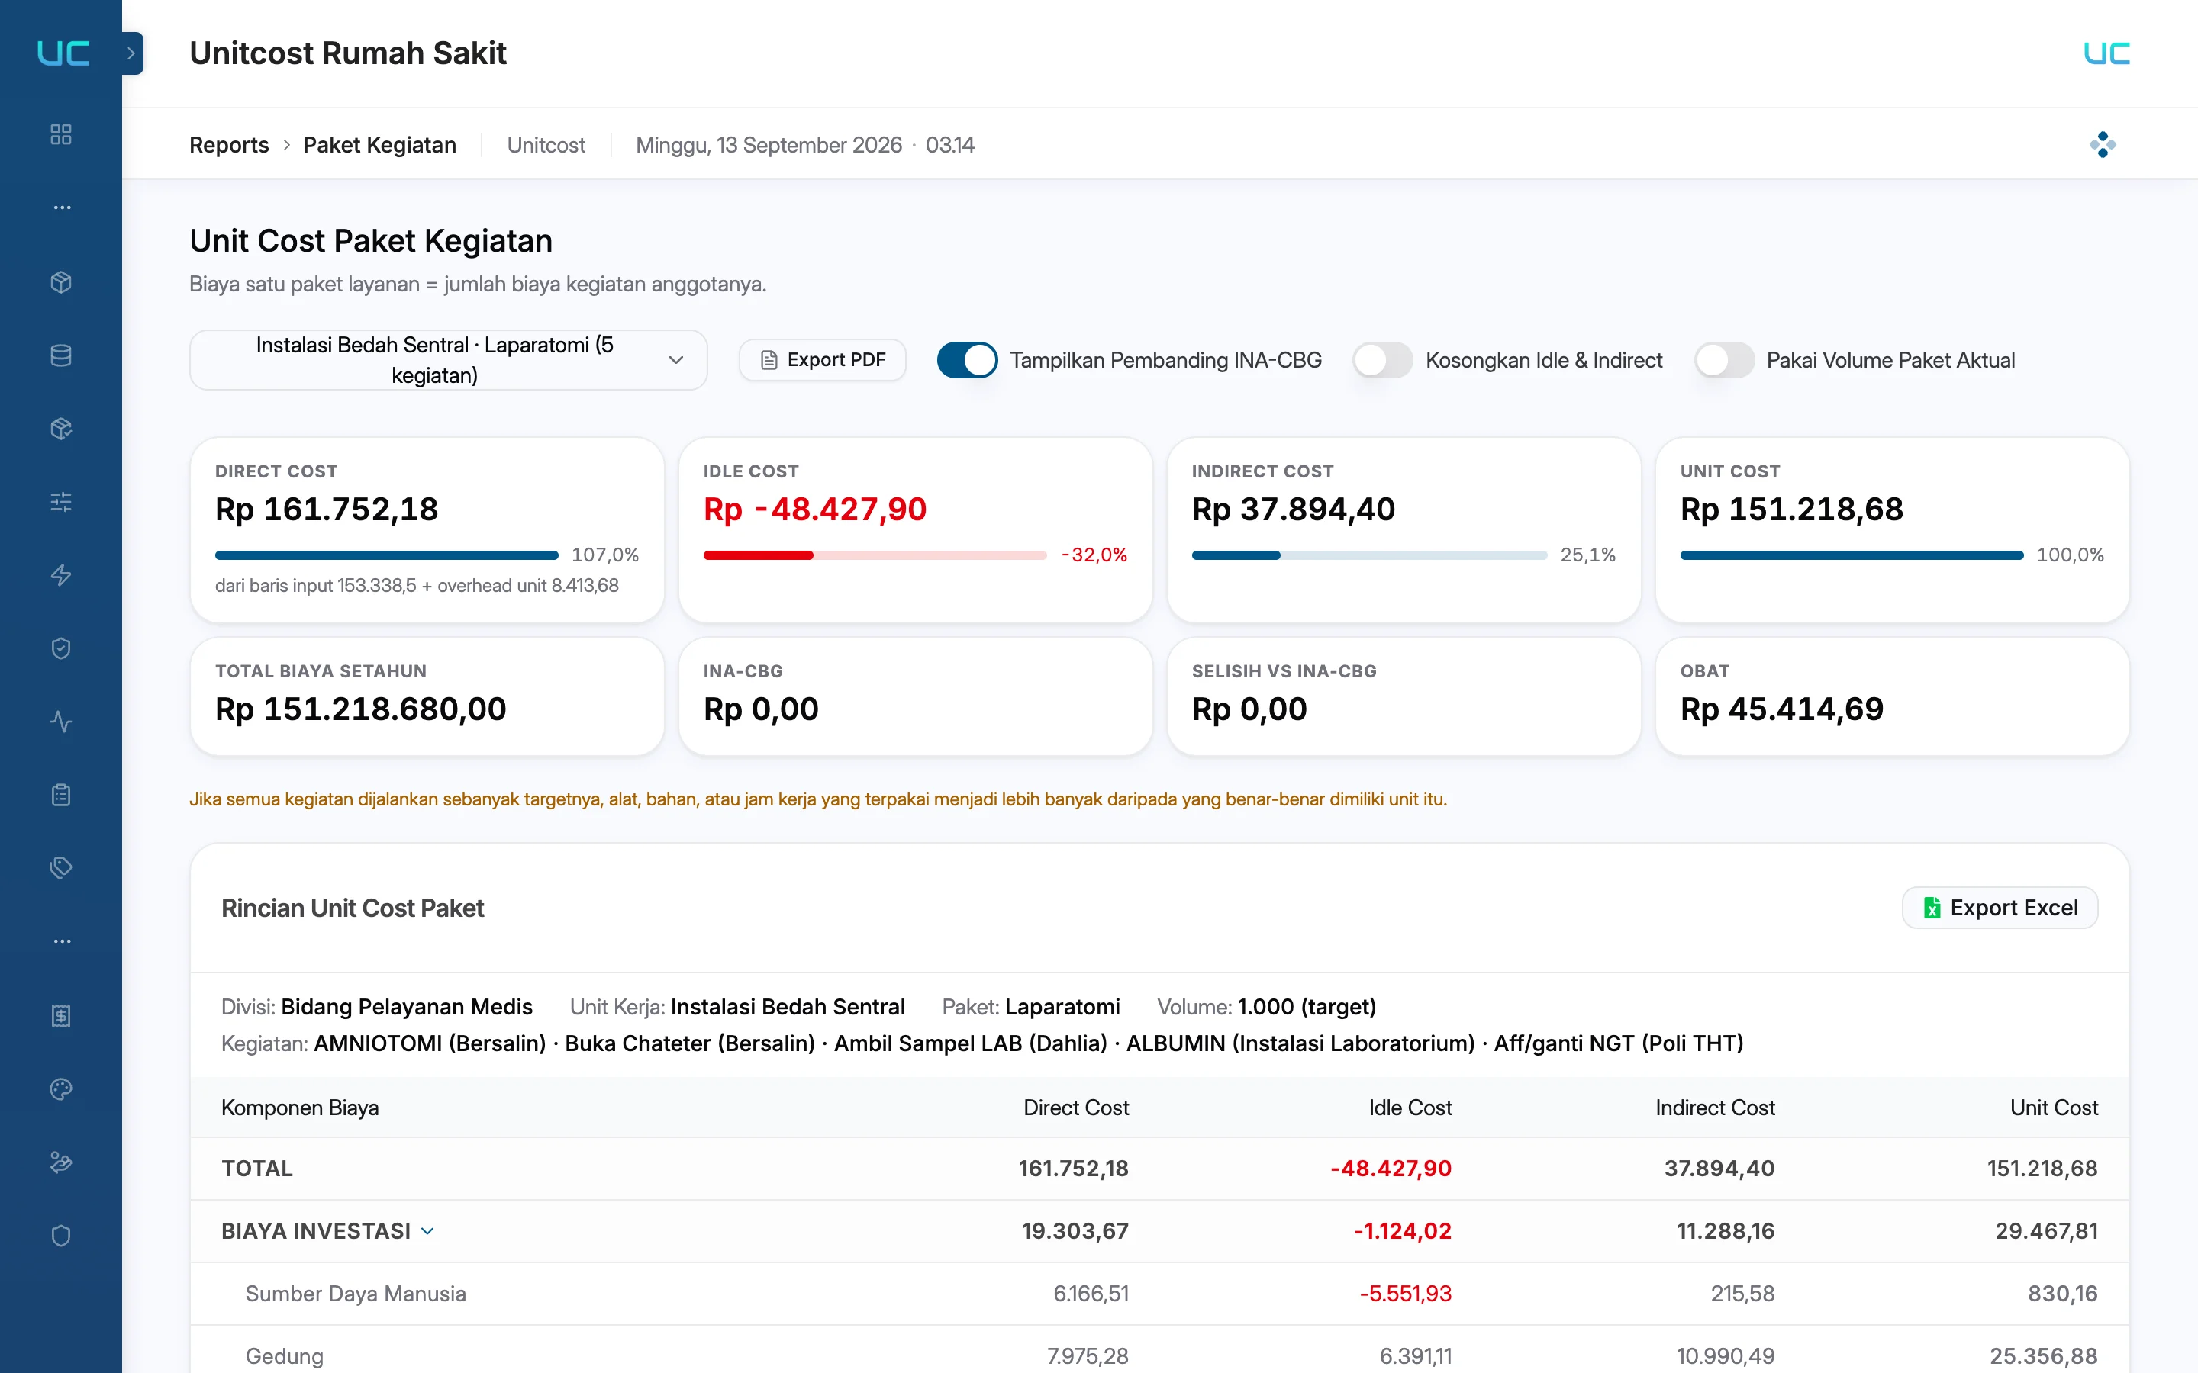Collapse the BIAYA INVESTASI row chevron

(x=428, y=1231)
